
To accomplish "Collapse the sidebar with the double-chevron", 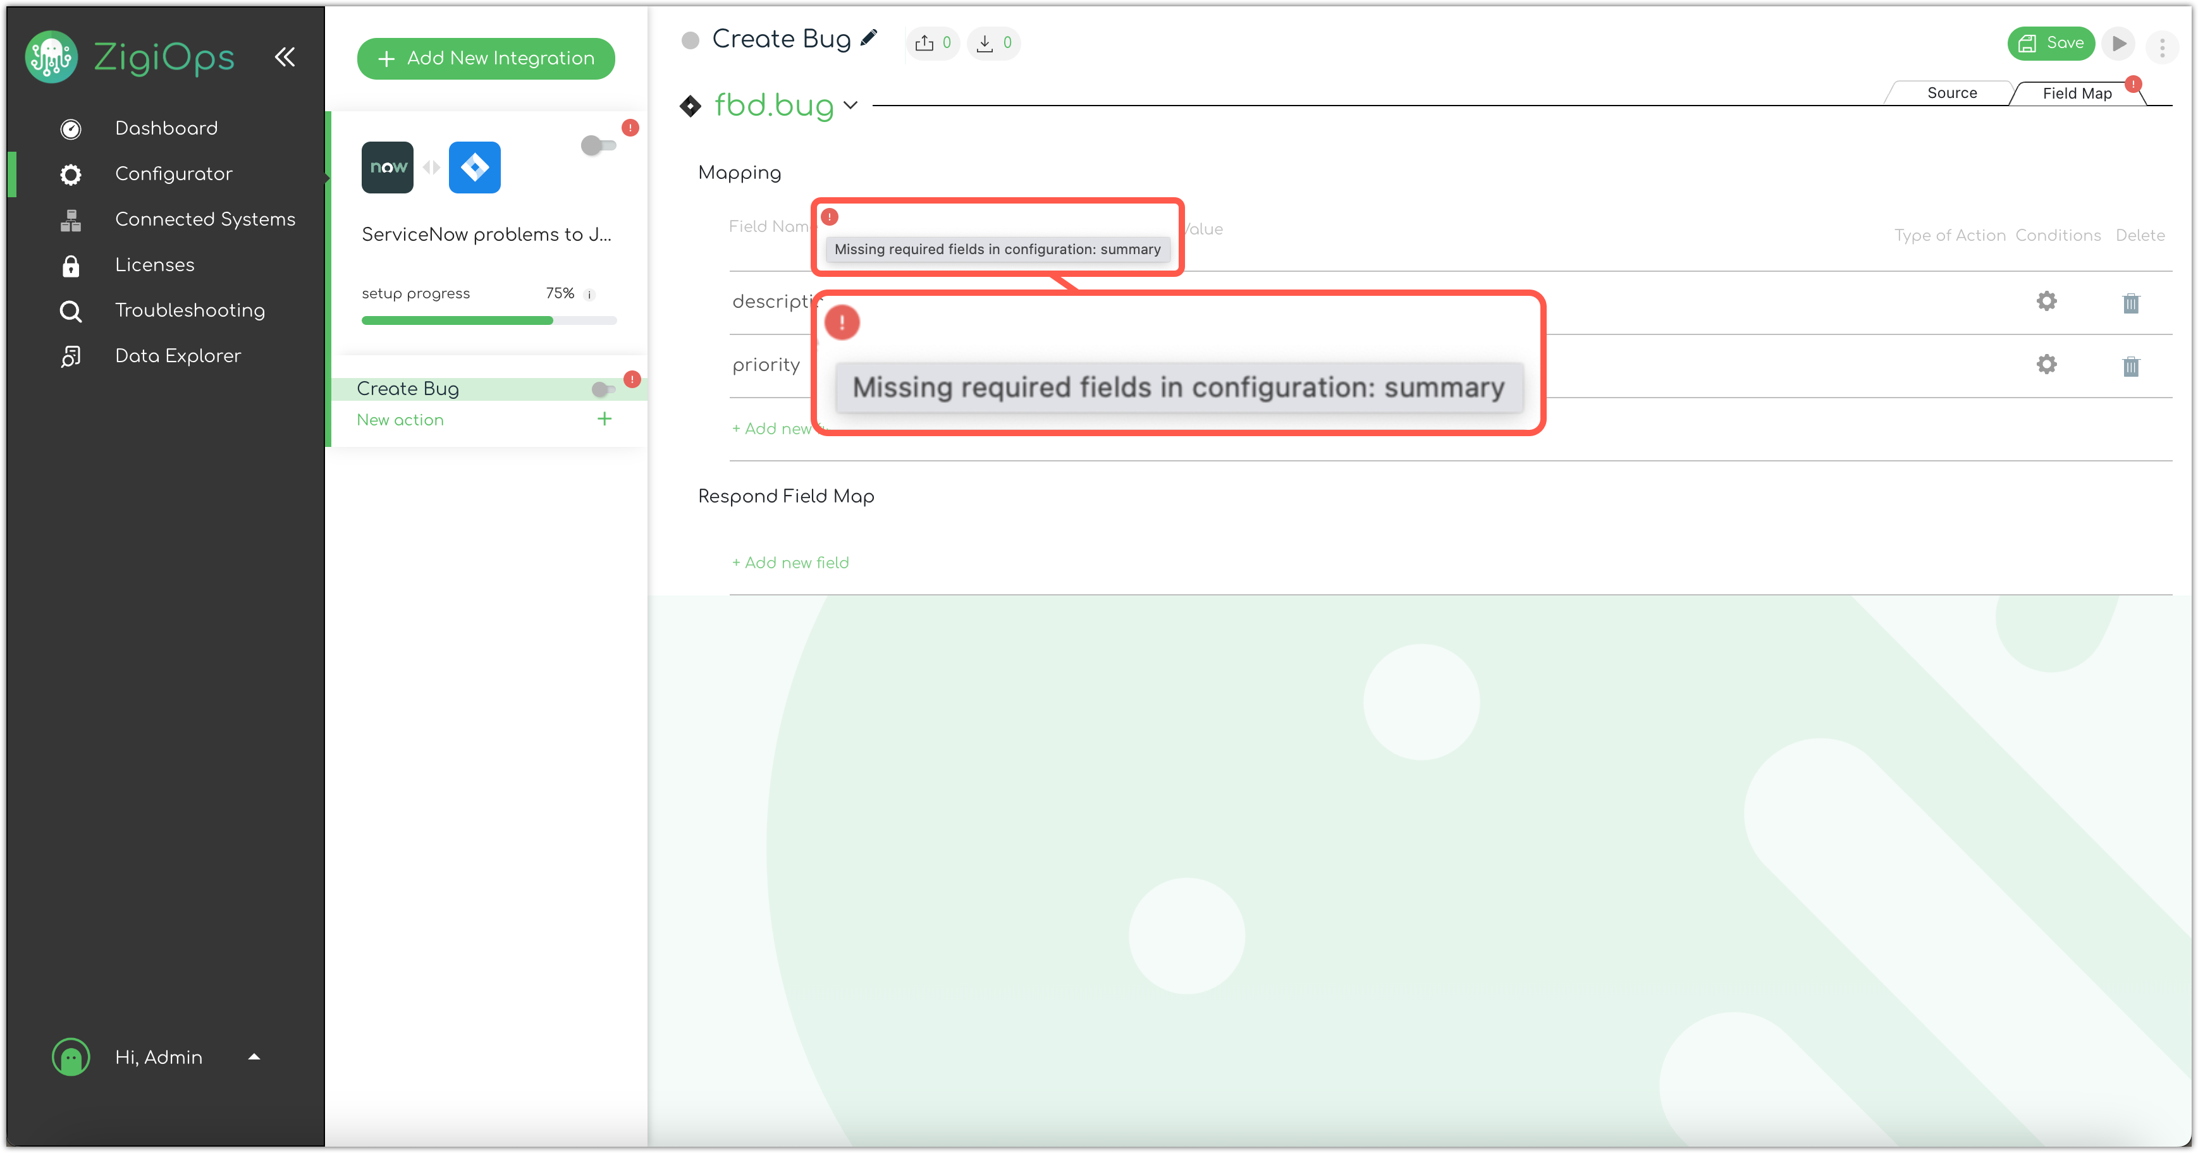I will pyautogui.click(x=285, y=56).
